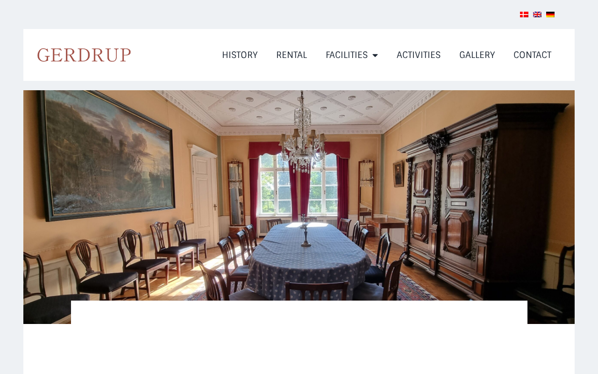Screen dimensions: 598x374
Task: Visit the CONTACT page
Action: (533, 55)
